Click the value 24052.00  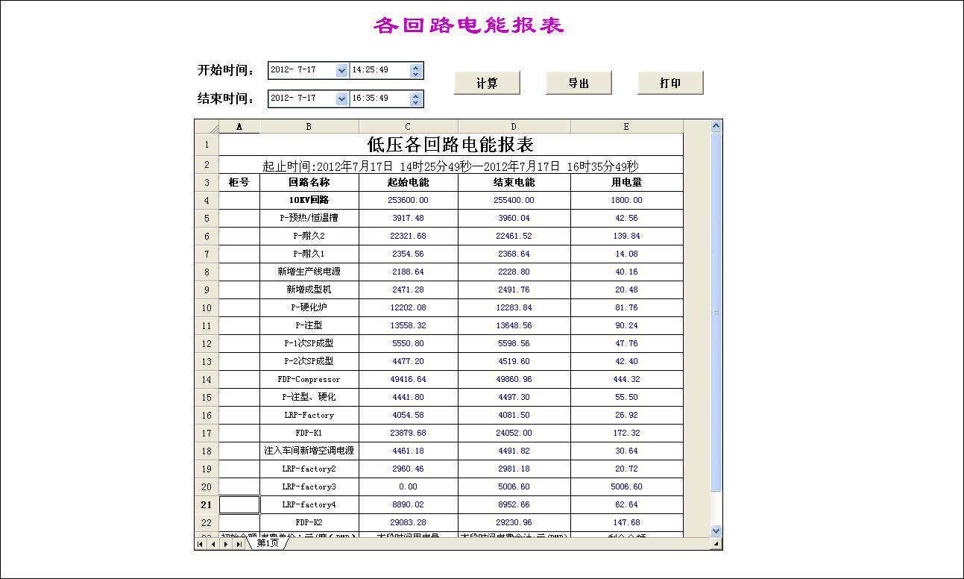(514, 433)
